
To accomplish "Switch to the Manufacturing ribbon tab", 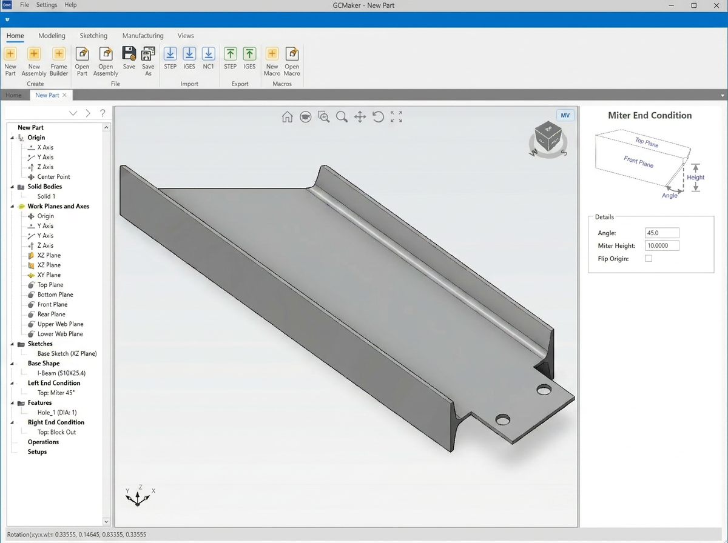I will click(143, 36).
